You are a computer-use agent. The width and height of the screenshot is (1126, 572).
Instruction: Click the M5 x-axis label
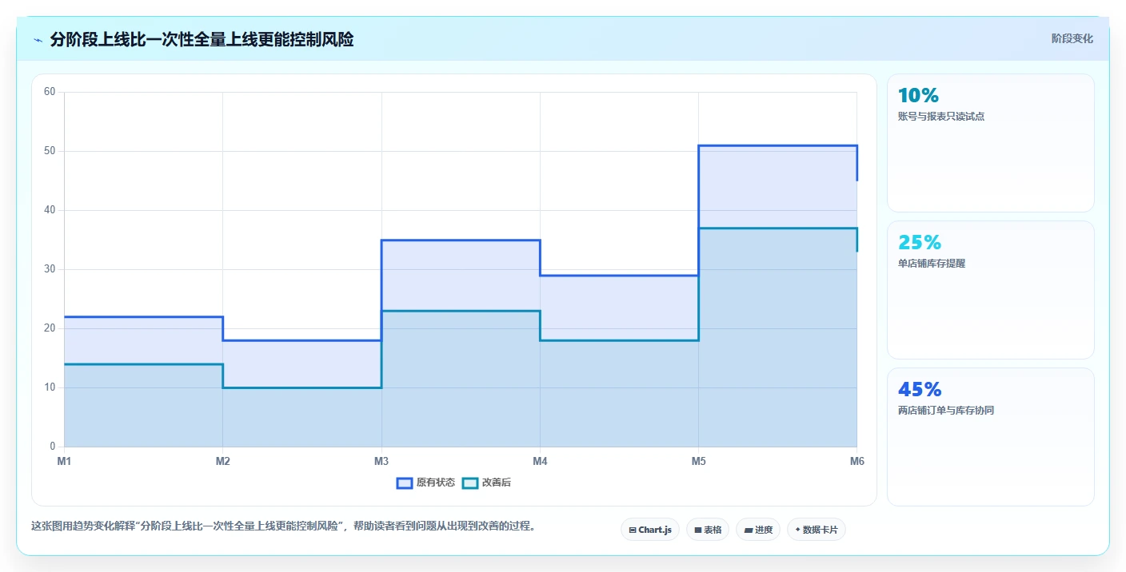pos(698,461)
